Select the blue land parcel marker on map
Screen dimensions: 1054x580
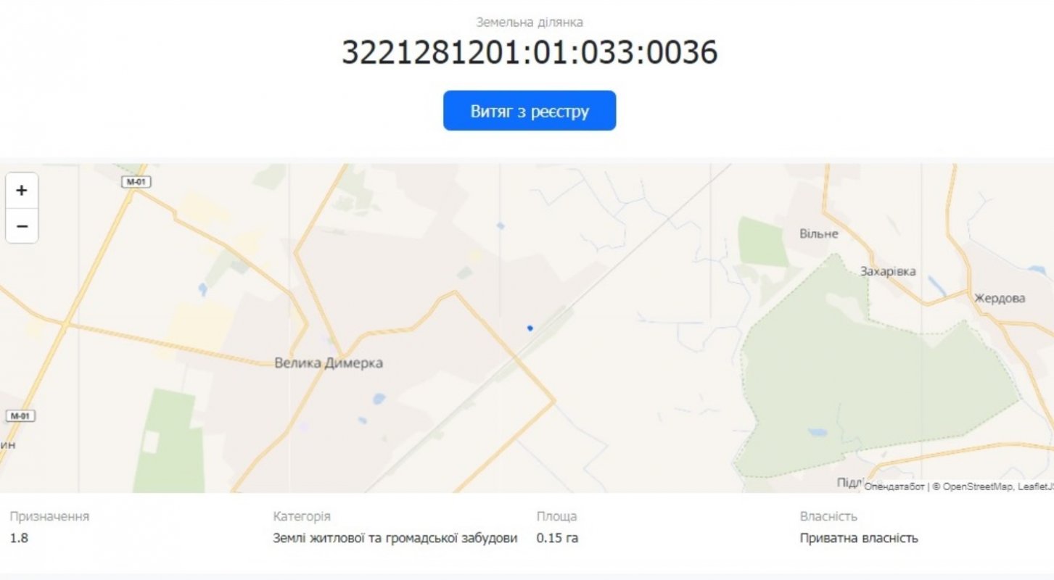(x=530, y=328)
